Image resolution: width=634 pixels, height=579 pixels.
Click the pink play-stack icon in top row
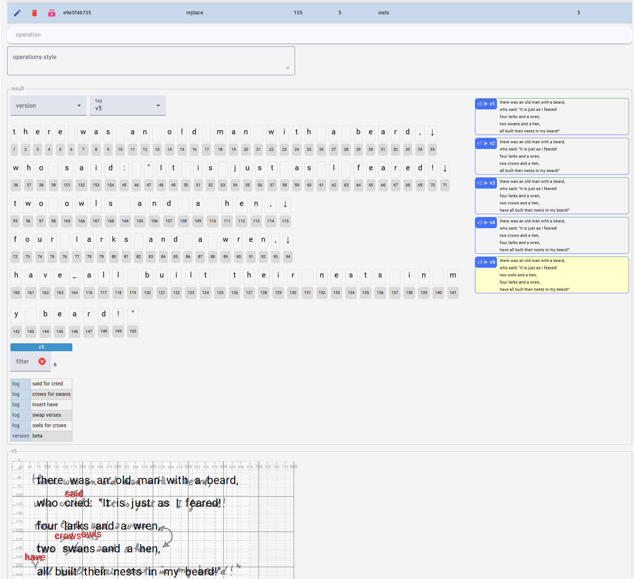(52, 13)
